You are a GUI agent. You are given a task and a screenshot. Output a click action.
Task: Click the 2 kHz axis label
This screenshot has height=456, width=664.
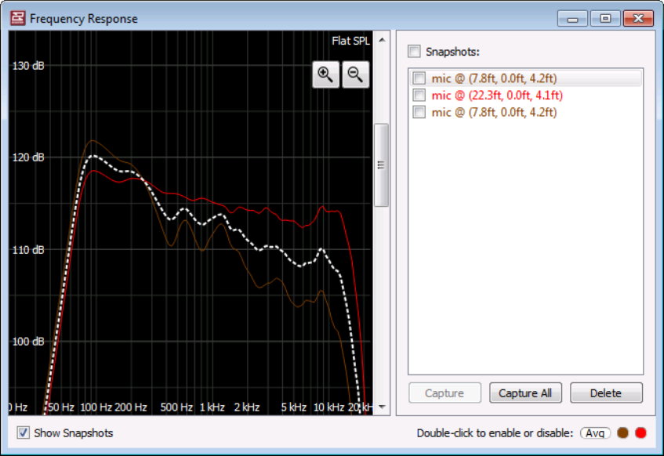[x=247, y=407]
